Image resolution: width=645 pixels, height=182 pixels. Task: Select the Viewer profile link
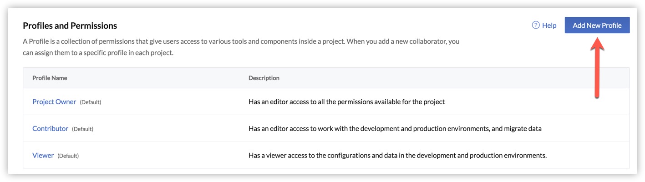[x=43, y=156]
